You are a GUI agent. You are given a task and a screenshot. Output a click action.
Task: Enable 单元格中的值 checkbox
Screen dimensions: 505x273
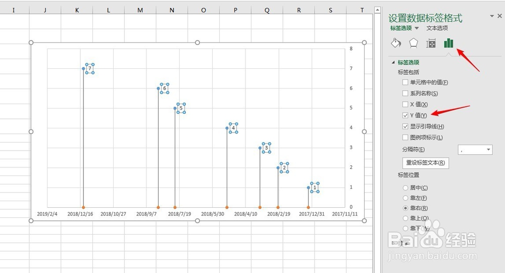(405, 82)
